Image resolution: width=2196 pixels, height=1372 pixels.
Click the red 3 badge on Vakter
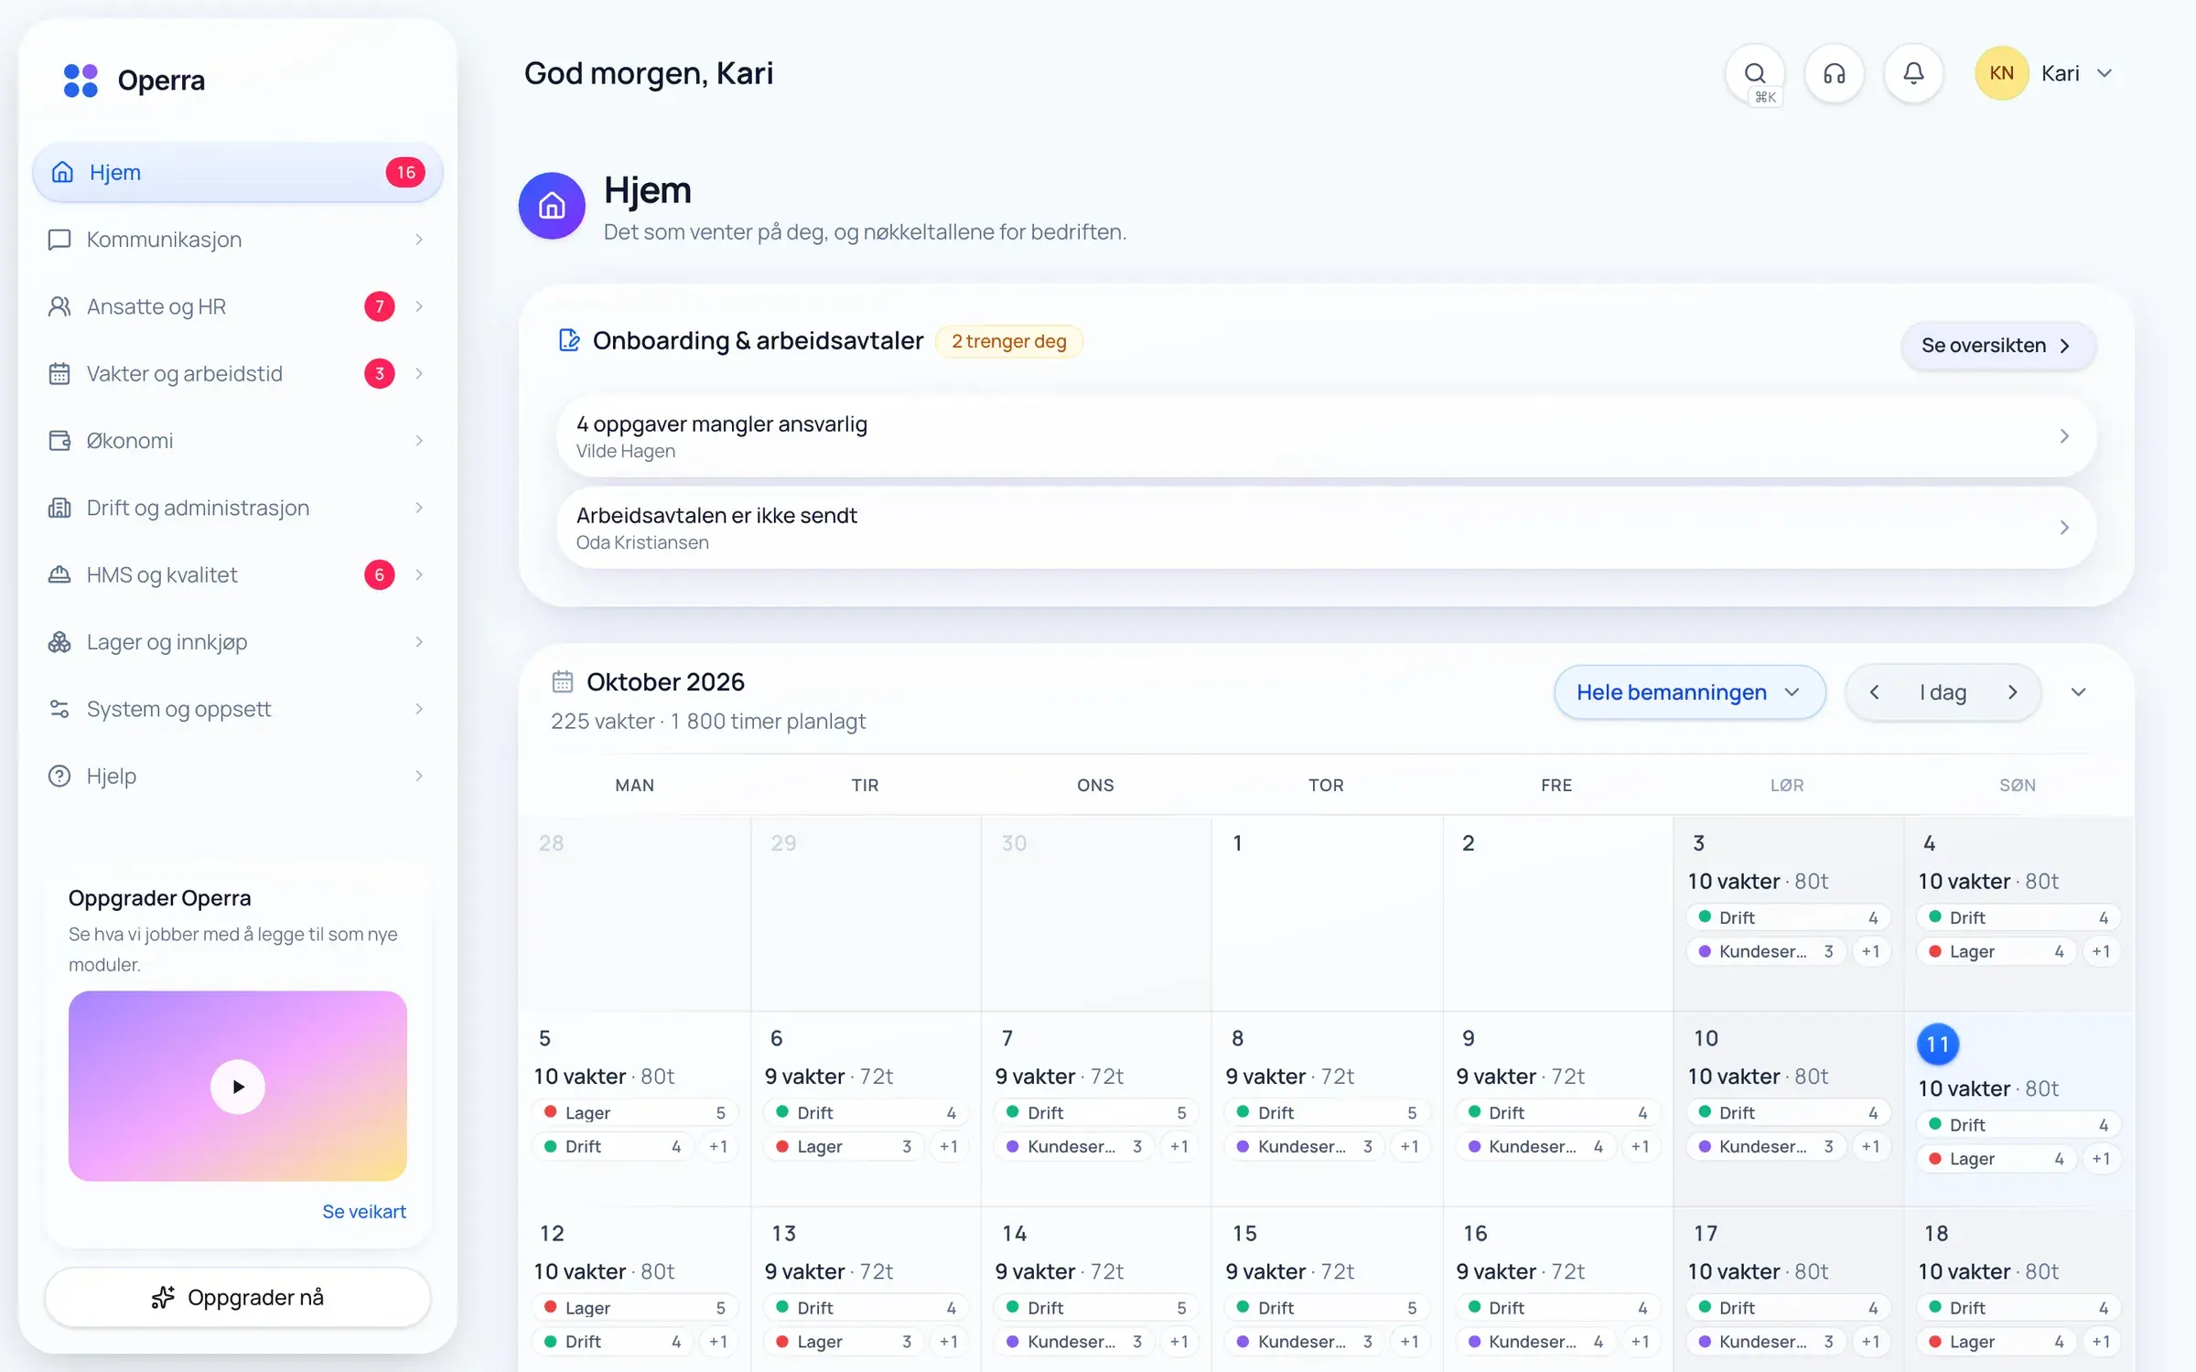click(x=380, y=373)
